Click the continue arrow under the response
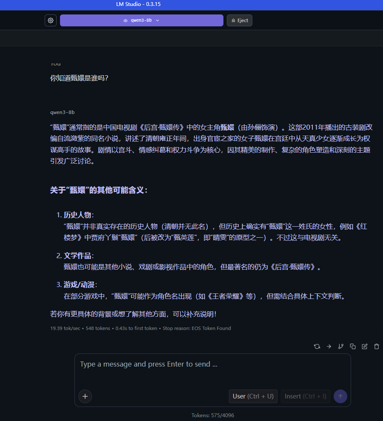This screenshot has width=383, height=421. 329,347
